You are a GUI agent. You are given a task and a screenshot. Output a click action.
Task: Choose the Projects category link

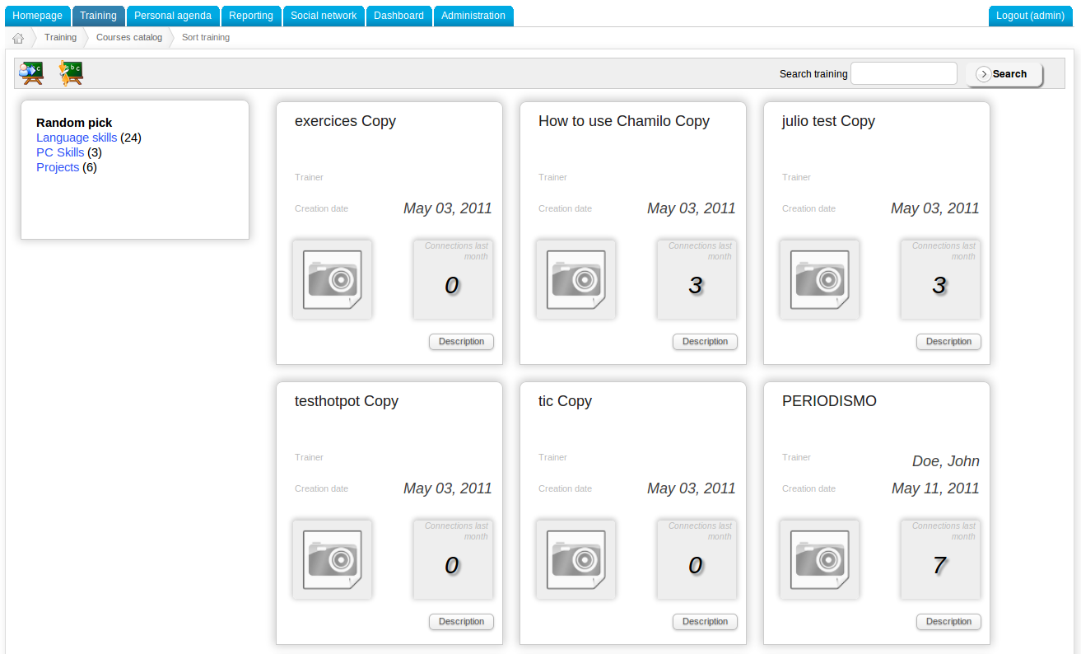58,167
